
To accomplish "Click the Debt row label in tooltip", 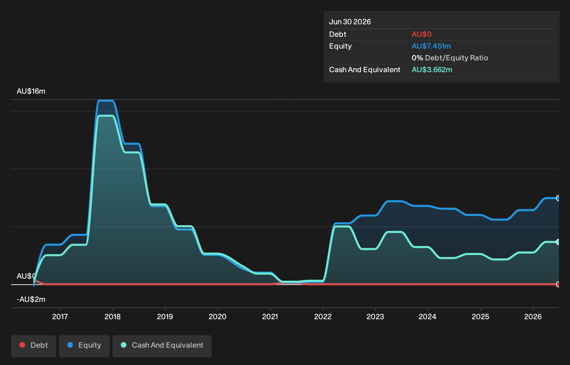I will pyautogui.click(x=337, y=34).
